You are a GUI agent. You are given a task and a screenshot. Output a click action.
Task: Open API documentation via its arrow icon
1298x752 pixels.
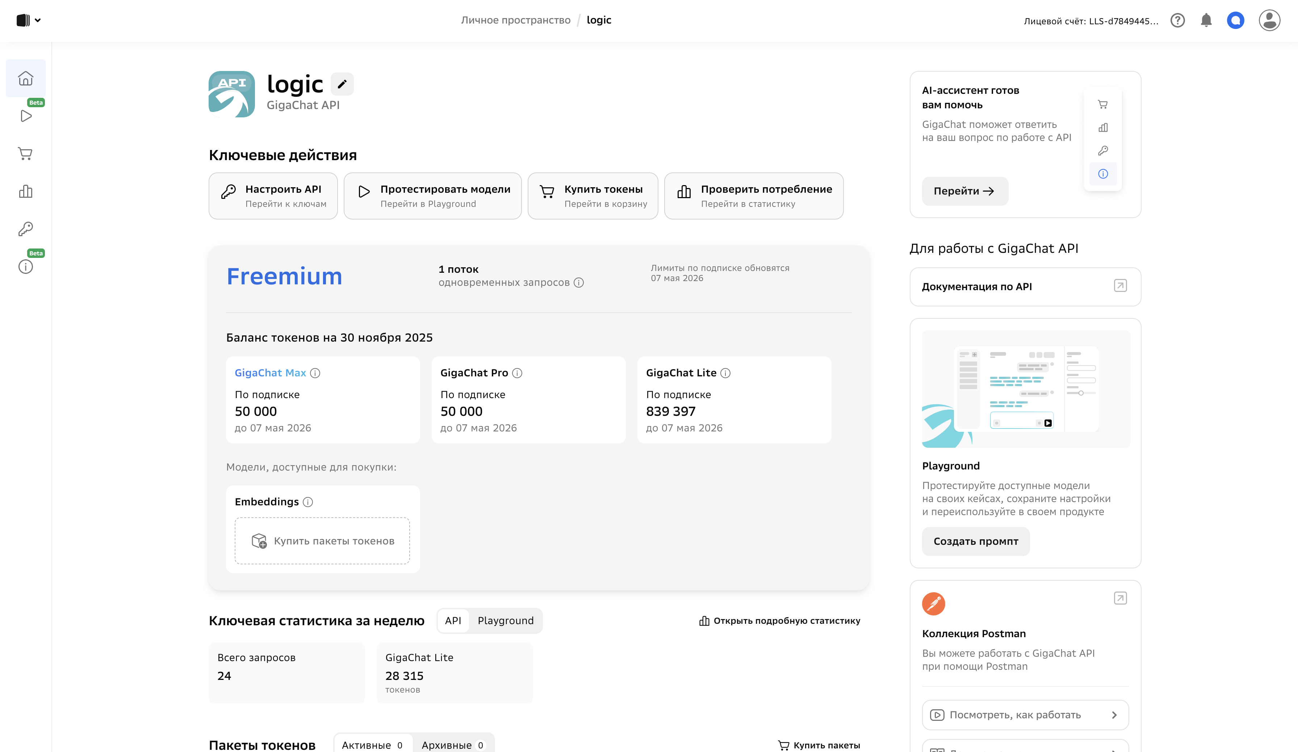1121,287
